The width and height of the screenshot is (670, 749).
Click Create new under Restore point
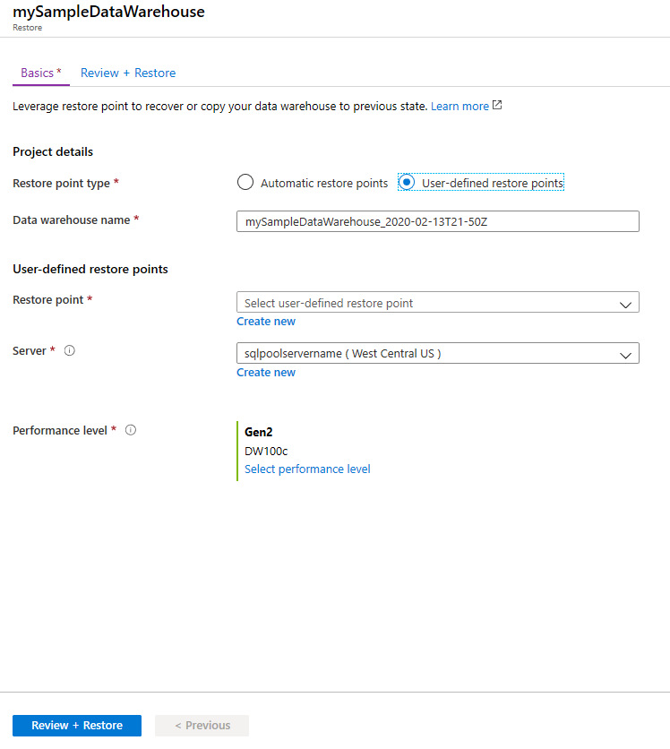[265, 321]
